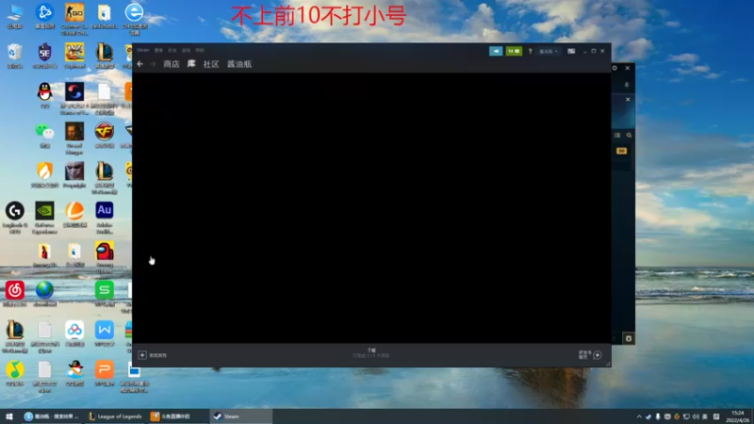The height and width of the screenshot is (424, 754).
Task: Select the This PC desktop icon
Action: pos(15,16)
